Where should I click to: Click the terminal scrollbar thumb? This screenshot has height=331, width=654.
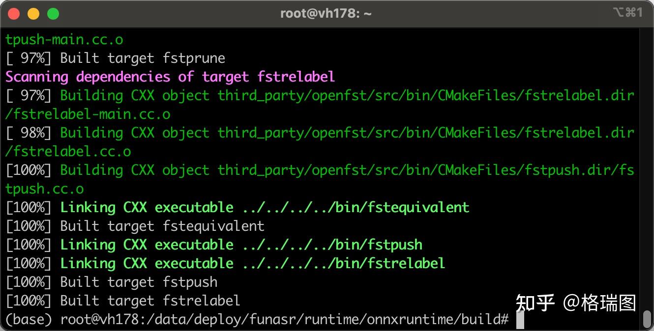tap(648, 319)
